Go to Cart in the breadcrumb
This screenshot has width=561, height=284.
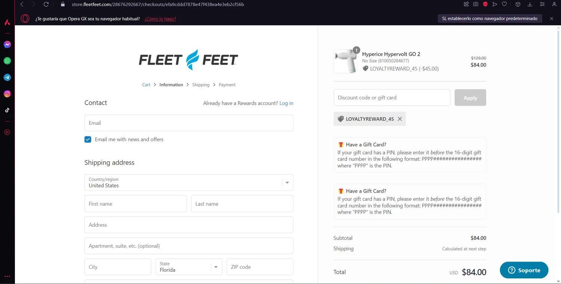146,85
